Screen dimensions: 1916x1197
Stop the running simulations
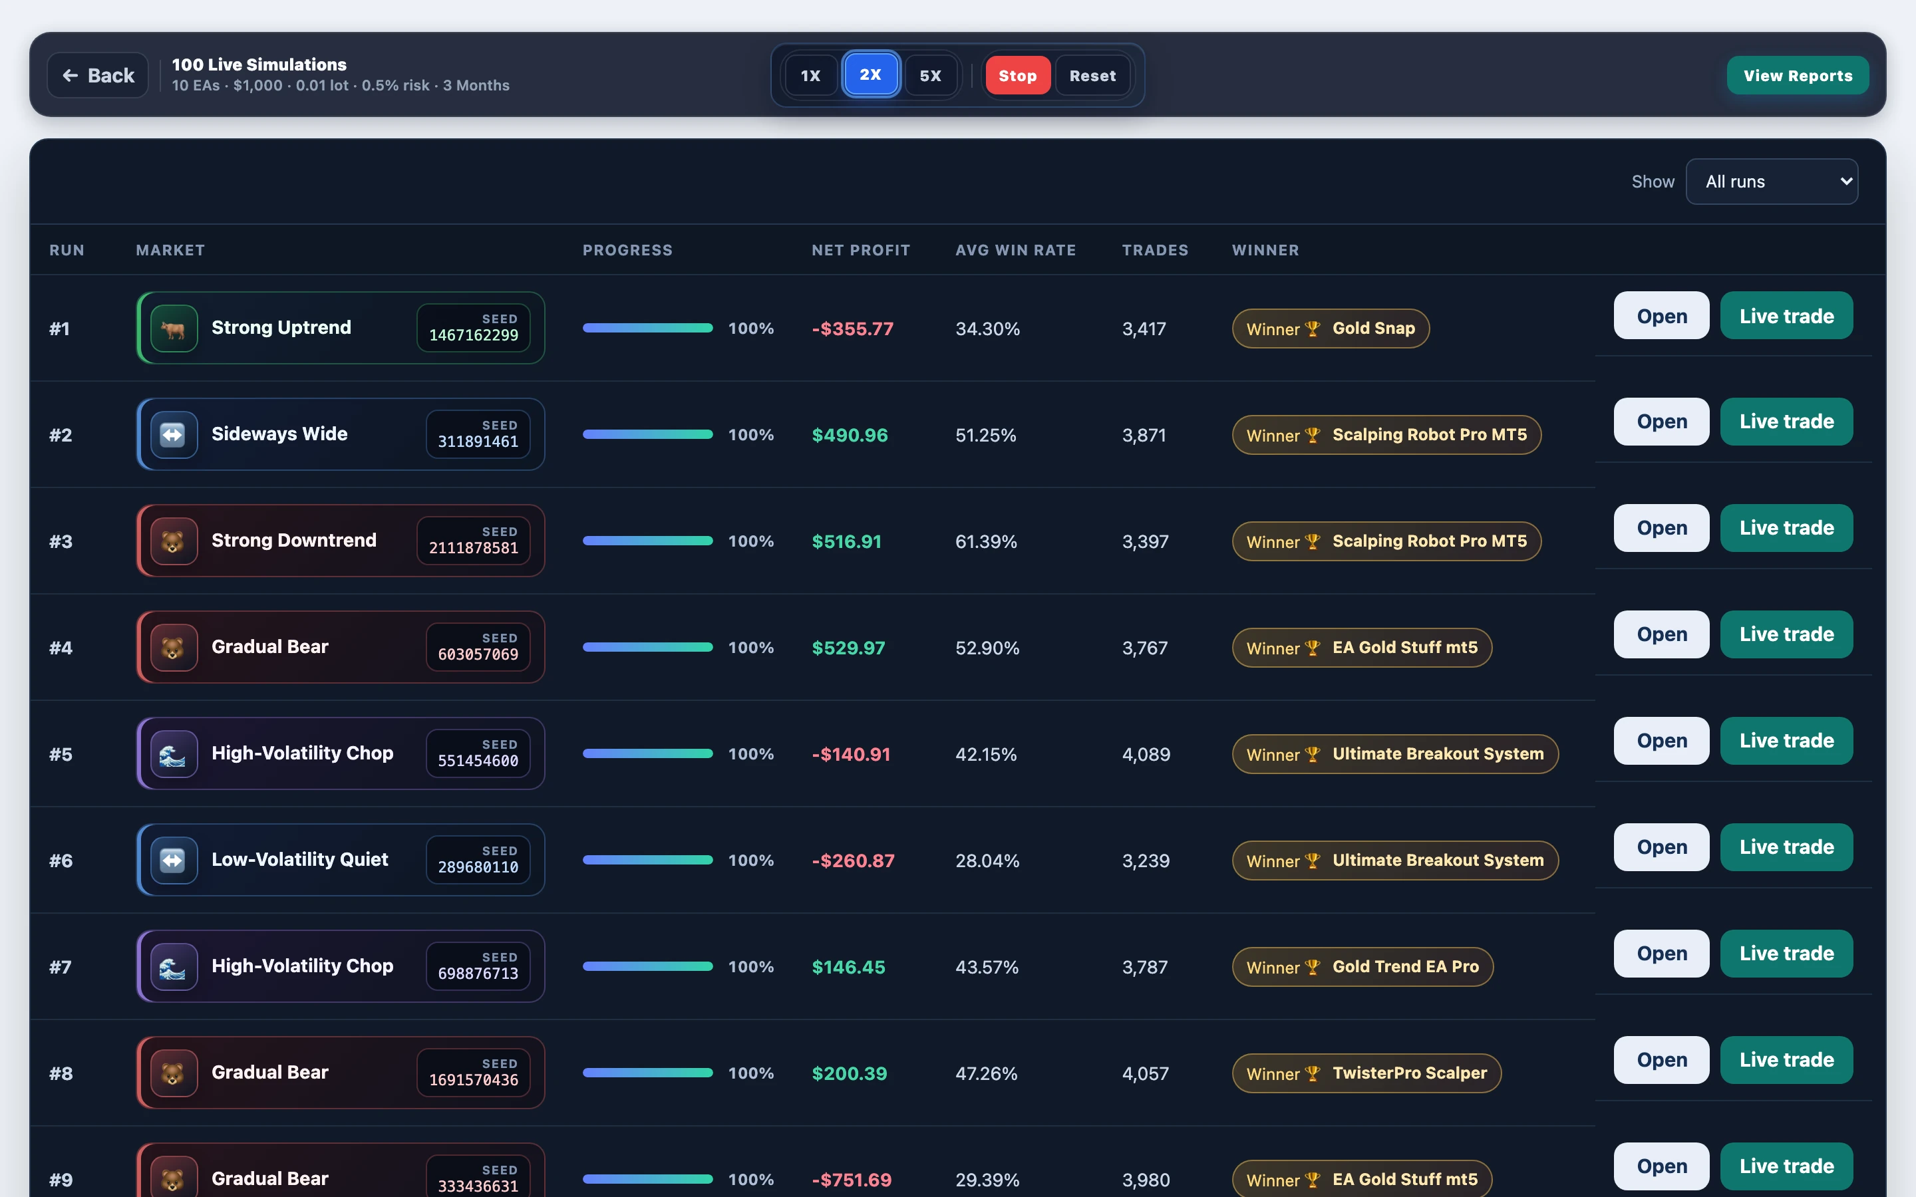pyautogui.click(x=1017, y=75)
